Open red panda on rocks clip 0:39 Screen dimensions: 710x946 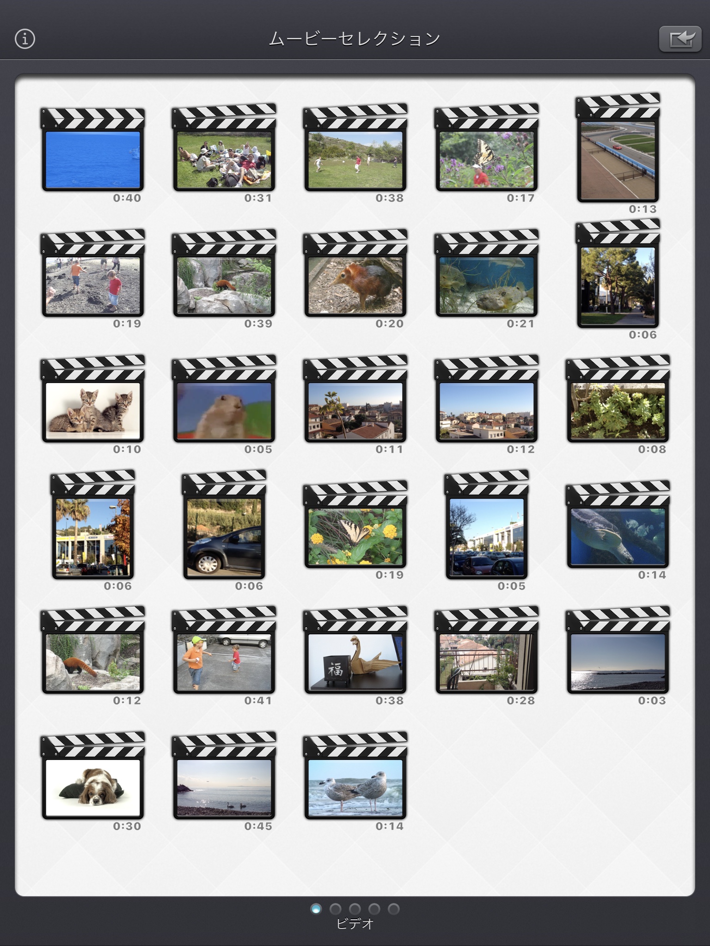pyautogui.click(x=224, y=273)
